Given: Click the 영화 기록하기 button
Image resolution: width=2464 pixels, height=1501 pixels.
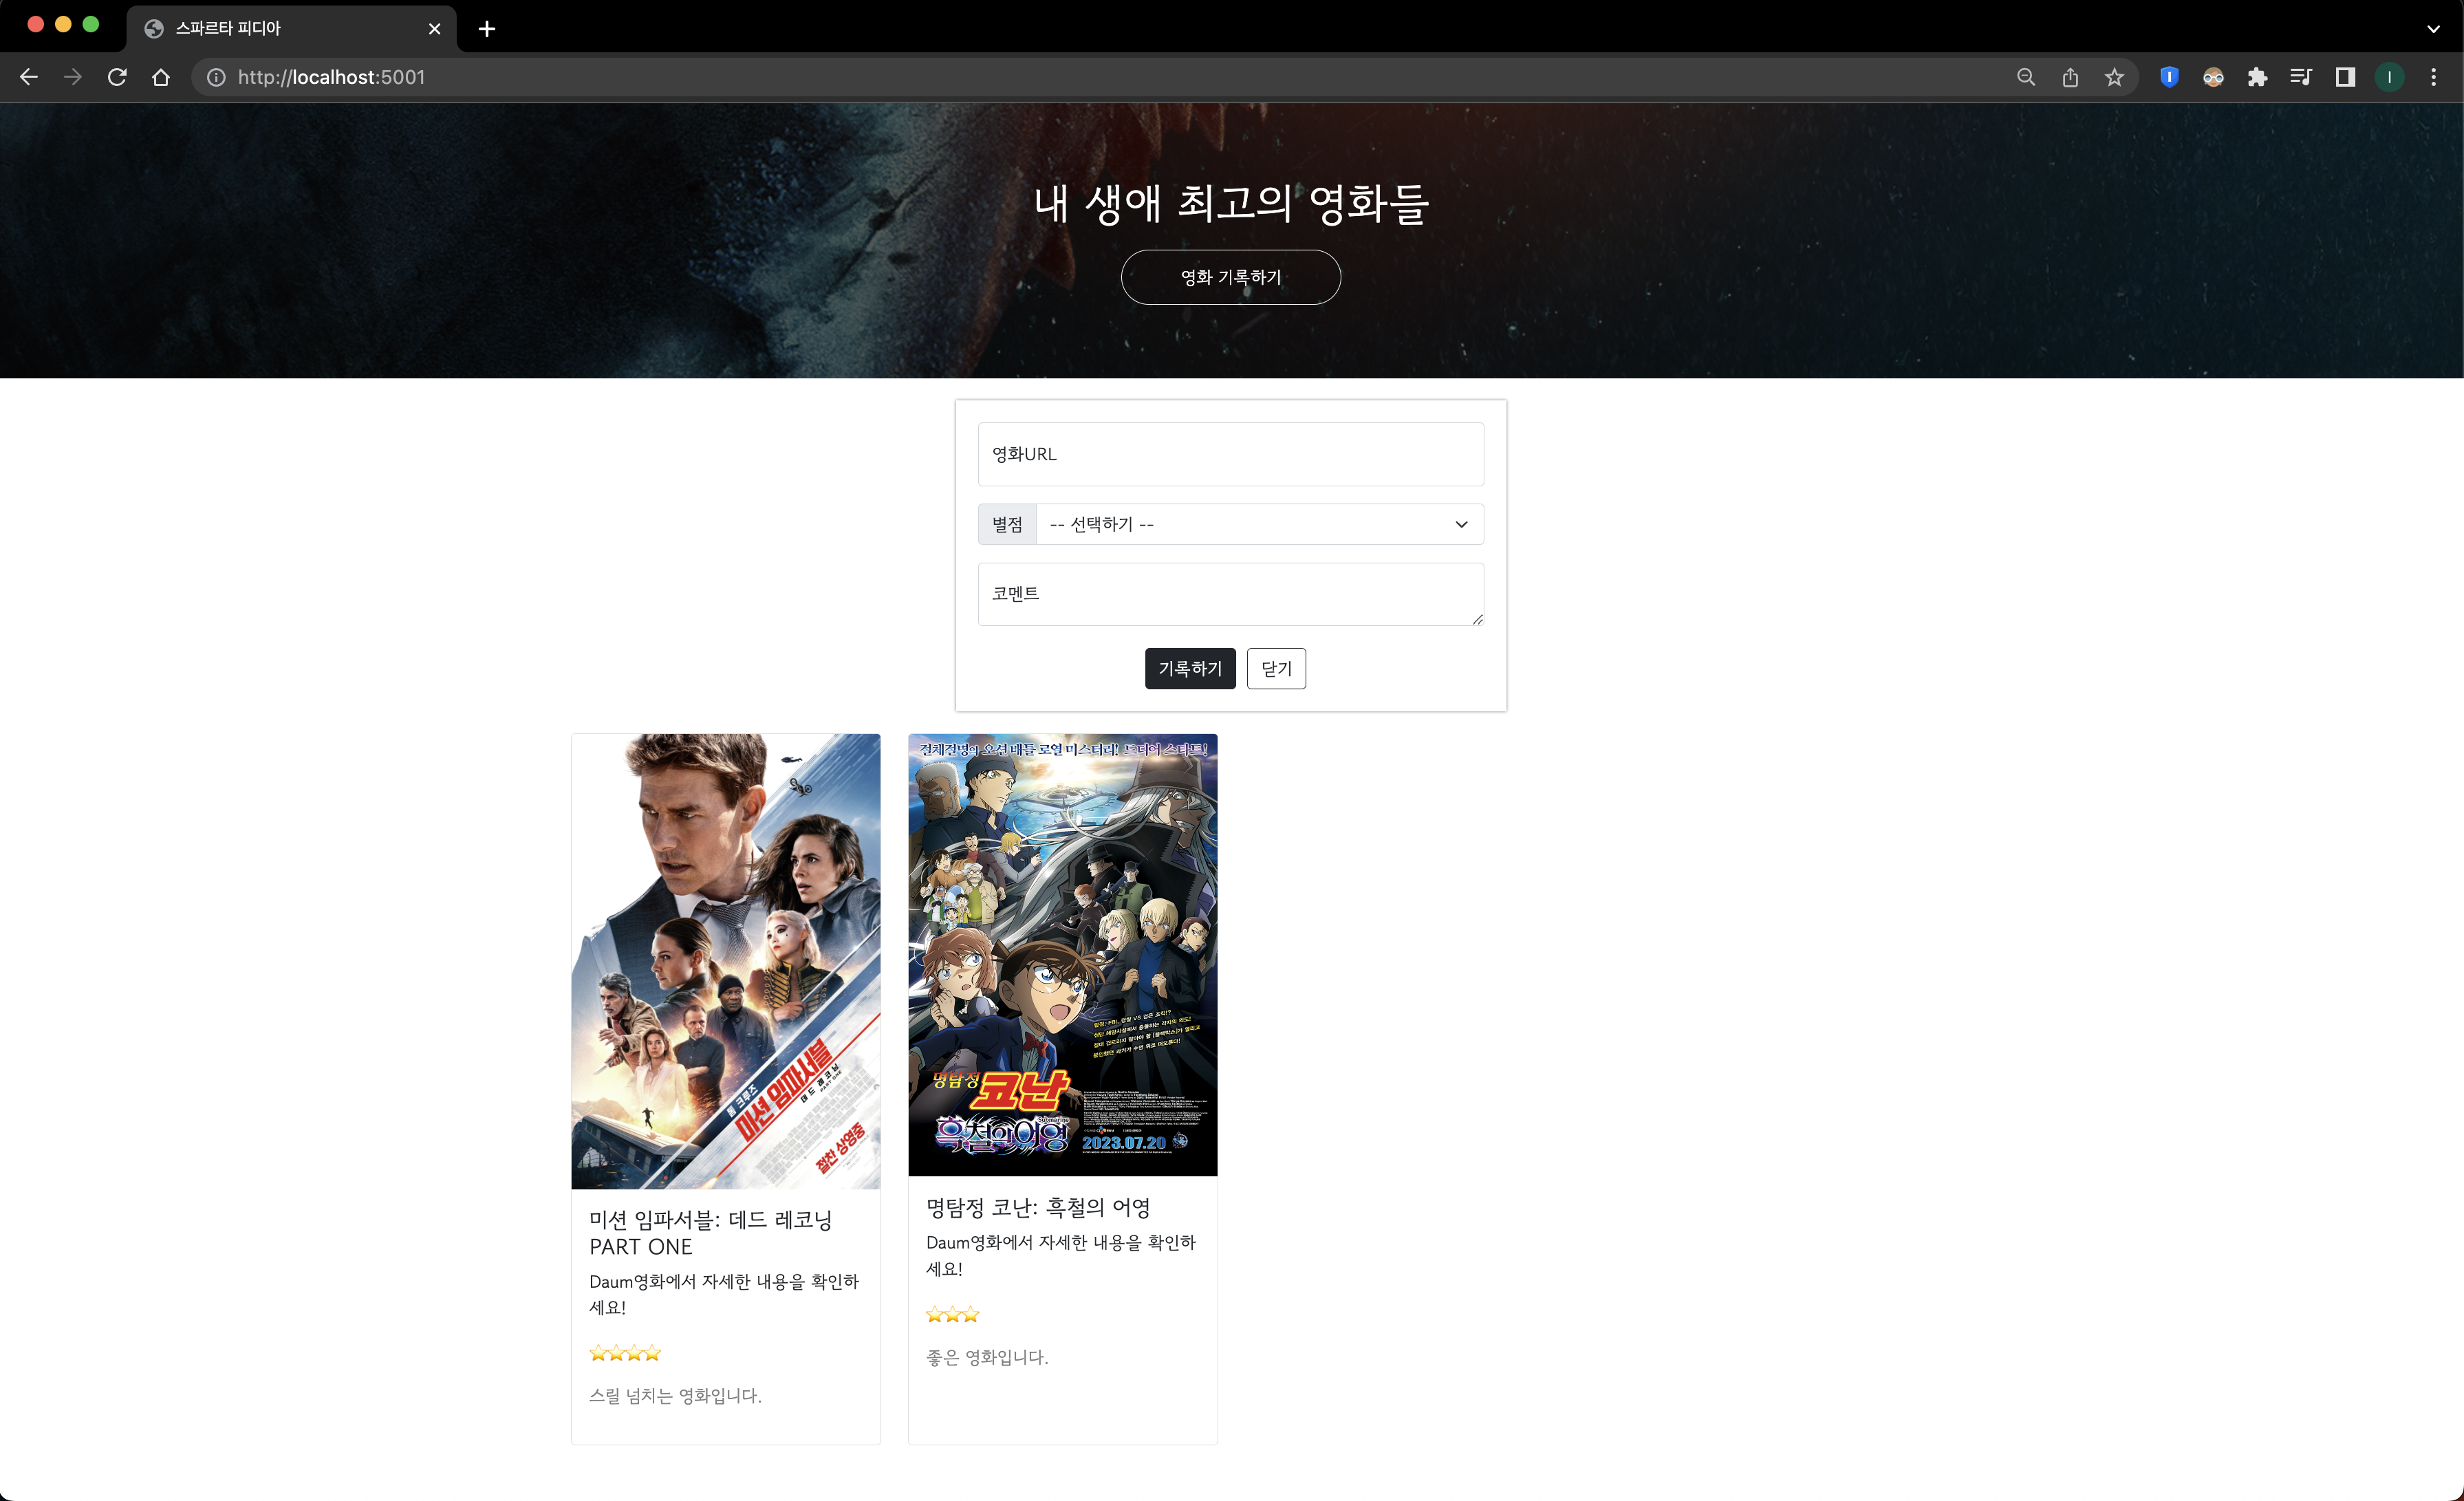Looking at the screenshot, I should click(x=1230, y=277).
